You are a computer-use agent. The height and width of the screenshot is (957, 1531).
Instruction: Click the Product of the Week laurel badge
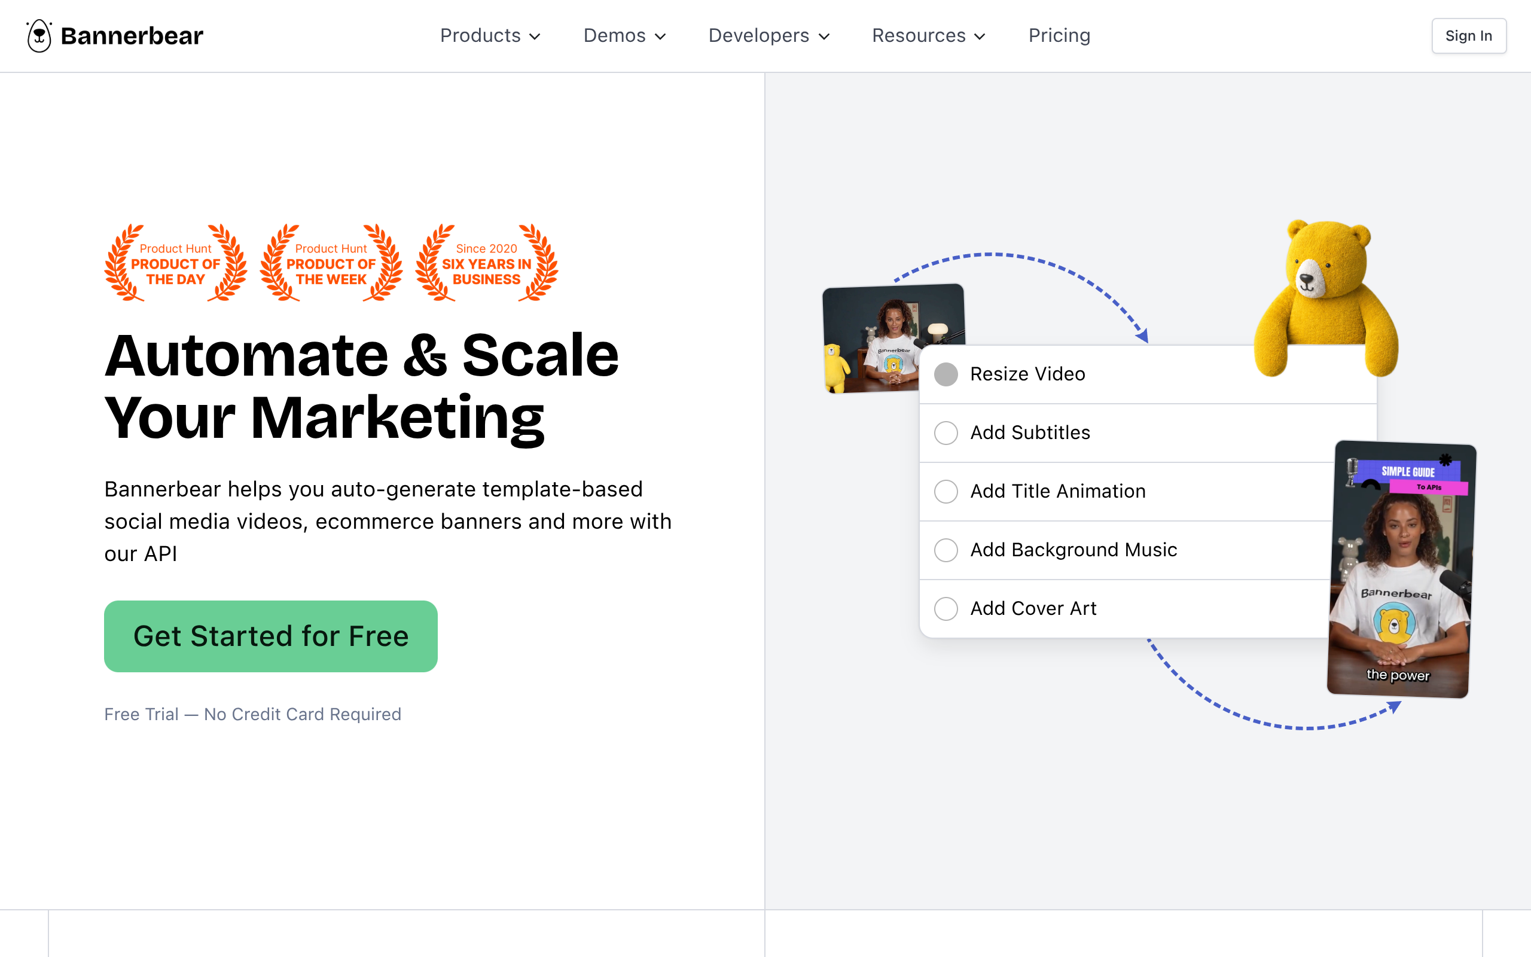tap(331, 263)
